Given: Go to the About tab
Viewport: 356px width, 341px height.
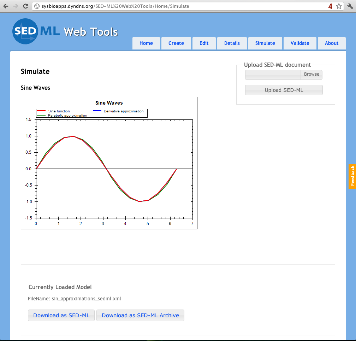Looking at the screenshot, I should click(x=332, y=43).
